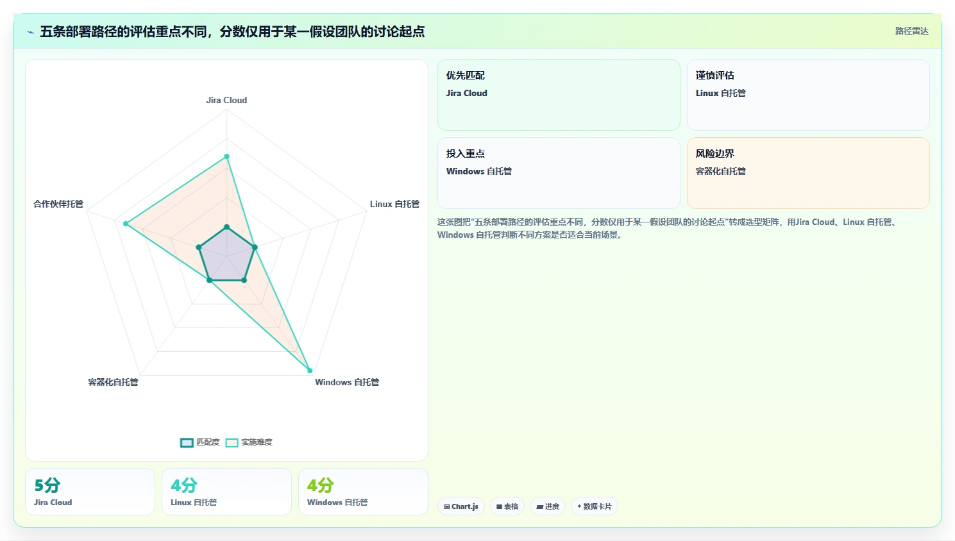Toggle the 匹配度 legend label
The height and width of the screenshot is (541, 955).
pos(208,442)
